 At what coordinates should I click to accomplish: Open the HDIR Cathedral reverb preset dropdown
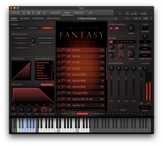pyautogui.click(x=125, y=42)
